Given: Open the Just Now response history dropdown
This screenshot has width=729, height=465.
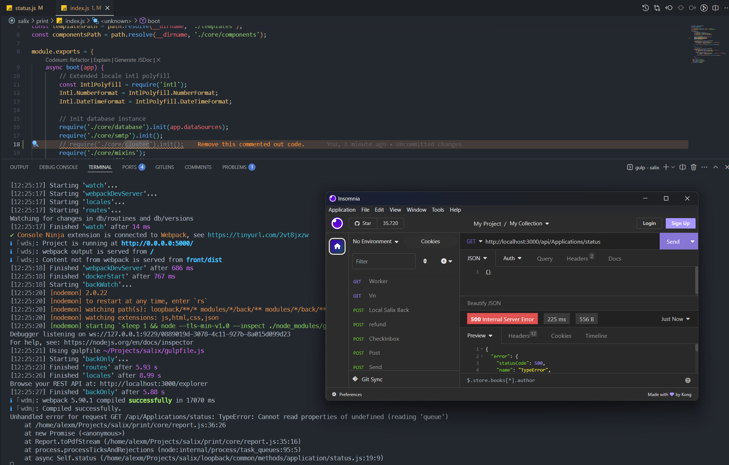Looking at the screenshot, I should point(675,319).
